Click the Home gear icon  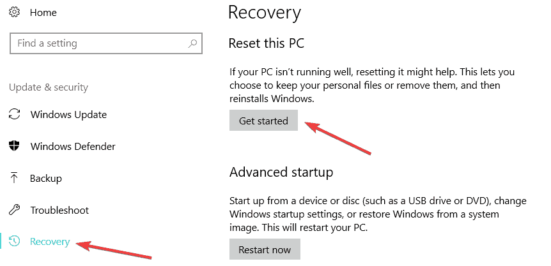(14, 12)
